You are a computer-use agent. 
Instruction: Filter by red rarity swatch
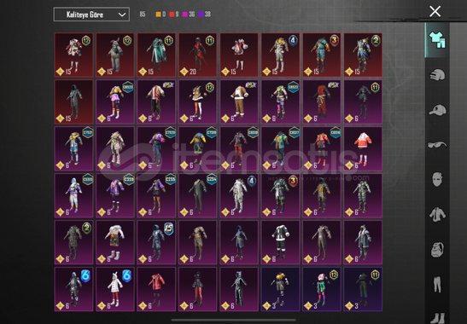pos(172,14)
